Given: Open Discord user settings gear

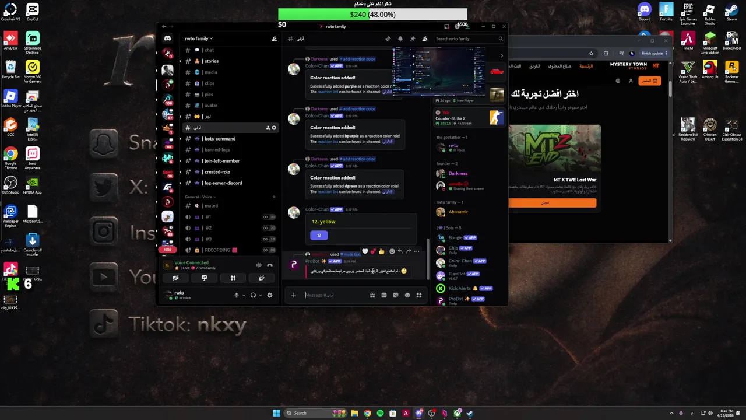Looking at the screenshot, I should [270, 295].
